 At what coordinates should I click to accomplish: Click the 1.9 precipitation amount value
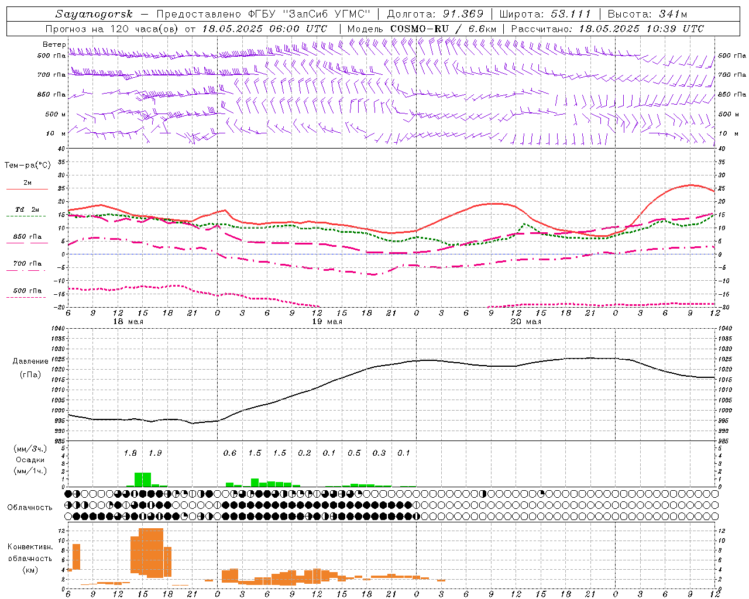[x=155, y=453]
